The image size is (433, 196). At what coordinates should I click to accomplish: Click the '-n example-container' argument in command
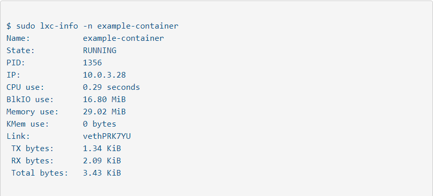131,26
